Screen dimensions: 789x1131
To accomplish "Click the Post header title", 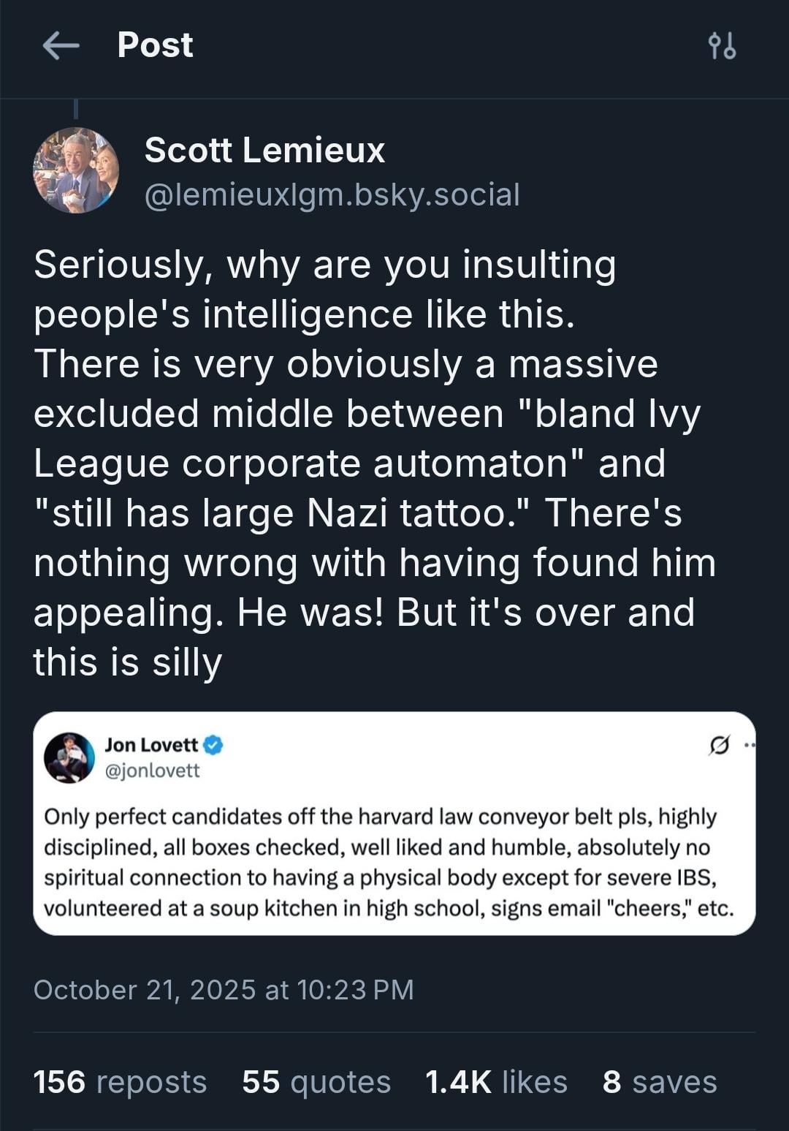I will pos(155,45).
